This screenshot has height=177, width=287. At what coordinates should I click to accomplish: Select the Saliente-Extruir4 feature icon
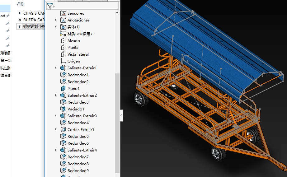point(63,150)
